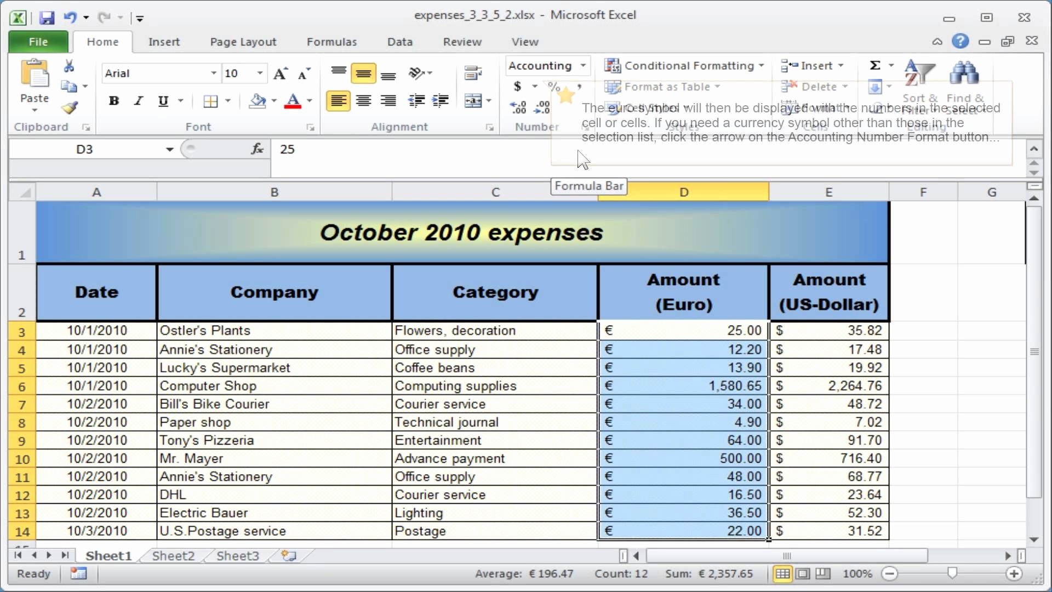1052x592 pixels.
Task: Select the Bold formatting icon
Action: (x=113, y=100)
